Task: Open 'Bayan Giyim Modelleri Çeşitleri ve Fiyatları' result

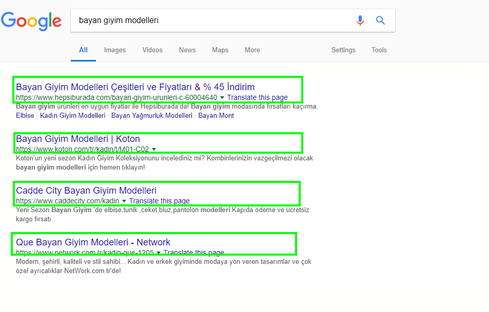Action: coord(135,87)
